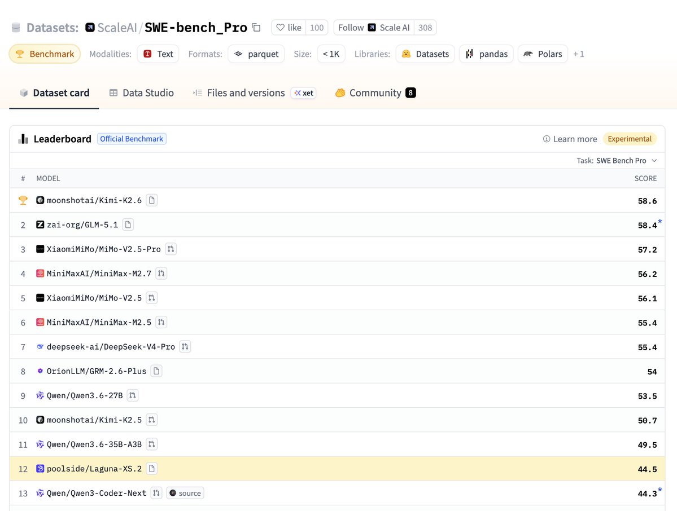The image size is (677, 511).
Task: Click the asterisk next to score 58.4
Action: coord(659,222)
